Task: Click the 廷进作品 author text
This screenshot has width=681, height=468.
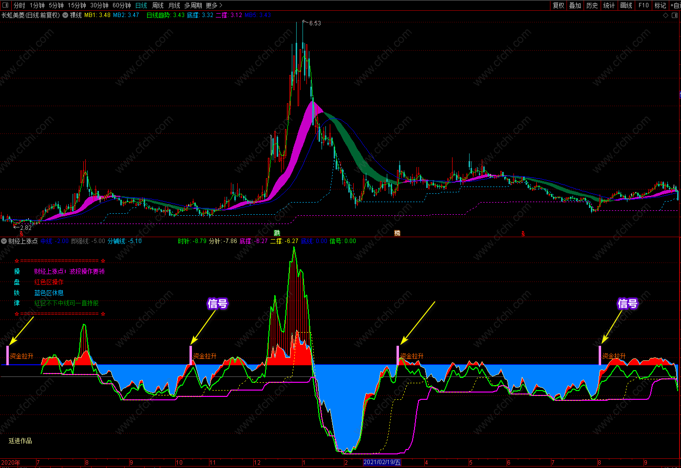Action: click(20, 441)
